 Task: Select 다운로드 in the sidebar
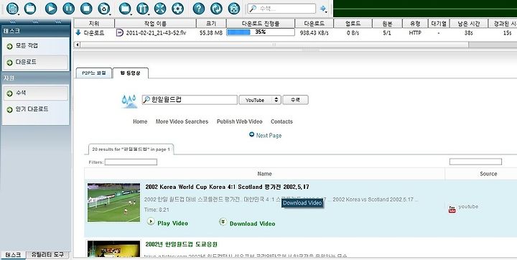36,62
